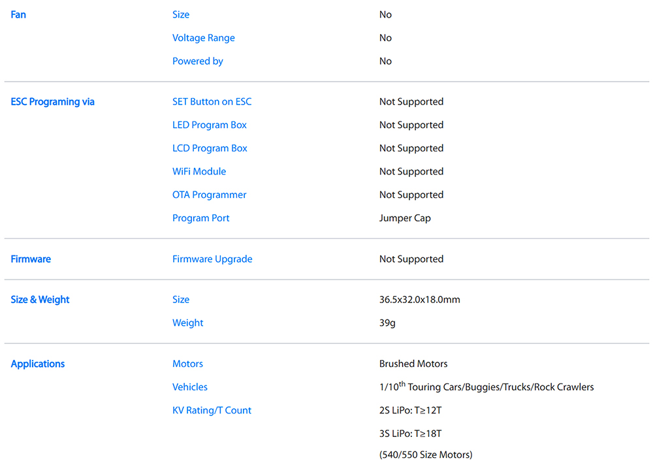Click the Jumper Cap value text
This screenshot has width=653, height=467.
405,218
